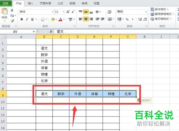Open the font name dropdown 宋体
The height and width of the screenshot is (131, 179).
click(x=52, y=12)
